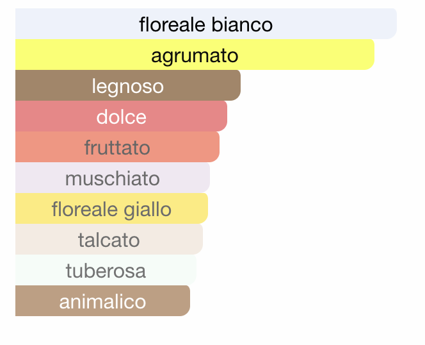Click the 'floreale bianco' text label
This screenshot has width=425, height=345.
206,24
